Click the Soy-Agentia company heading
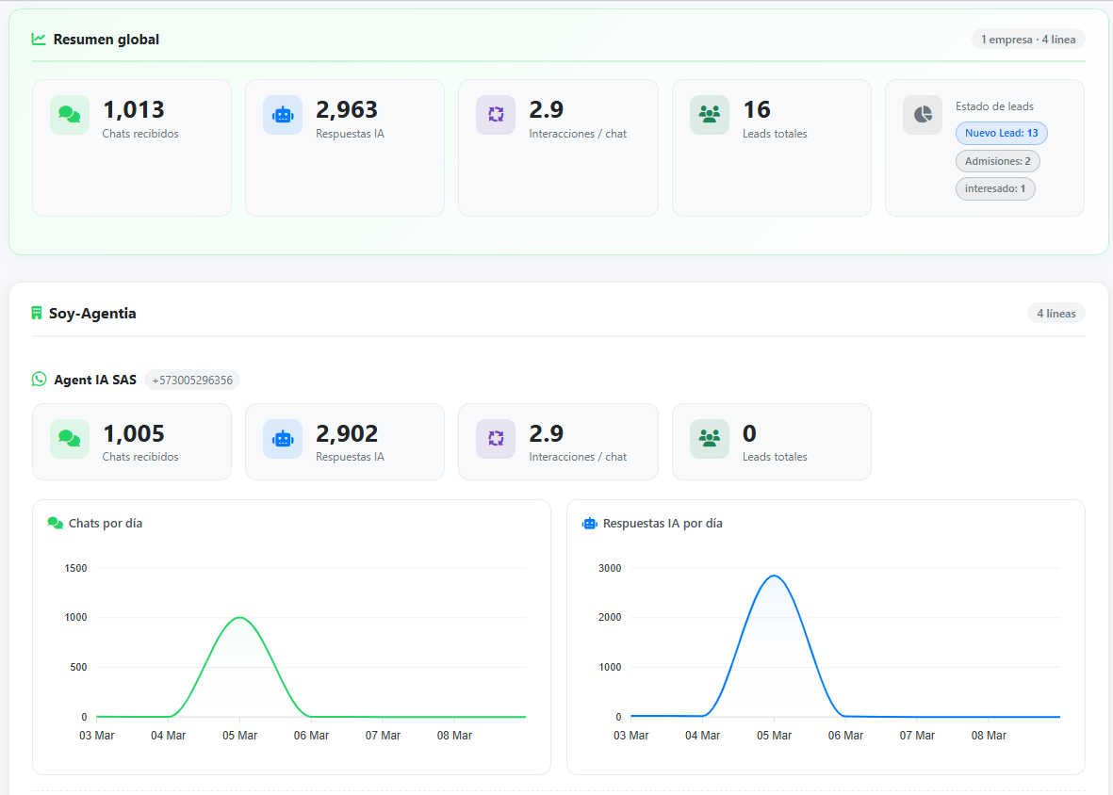1113x795 pixels. 92,314
